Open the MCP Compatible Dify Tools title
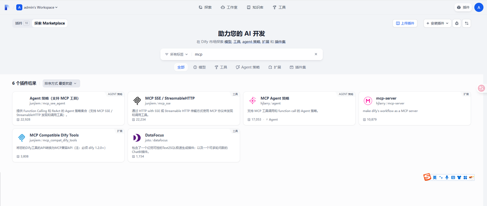Screen dimensions: 487x206 (54, 135)
